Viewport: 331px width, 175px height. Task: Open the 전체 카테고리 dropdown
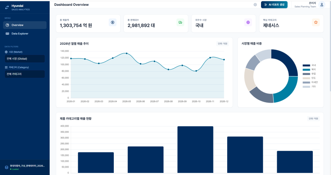tap(25, 74)
